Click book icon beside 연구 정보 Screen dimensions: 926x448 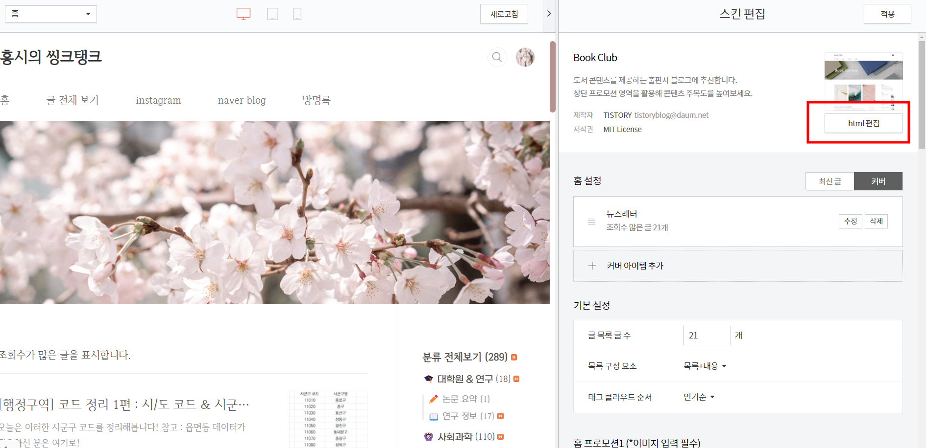tap(434, 417)
